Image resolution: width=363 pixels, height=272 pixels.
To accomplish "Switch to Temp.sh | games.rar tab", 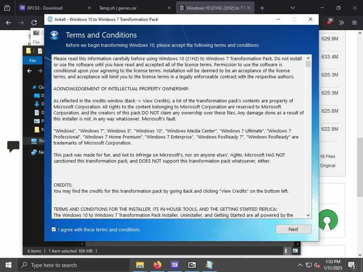I will (134, 8).
